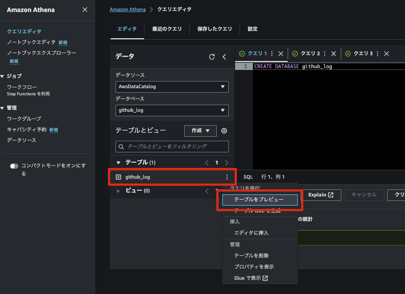405x294 pixels.
Task: Close the Amazon Athena navigation sidebar
Action: point(85,9)
